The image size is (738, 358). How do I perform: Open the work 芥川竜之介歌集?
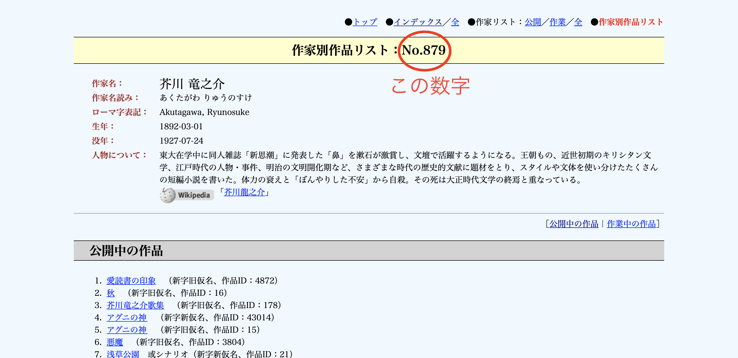[x=135, y=305]
